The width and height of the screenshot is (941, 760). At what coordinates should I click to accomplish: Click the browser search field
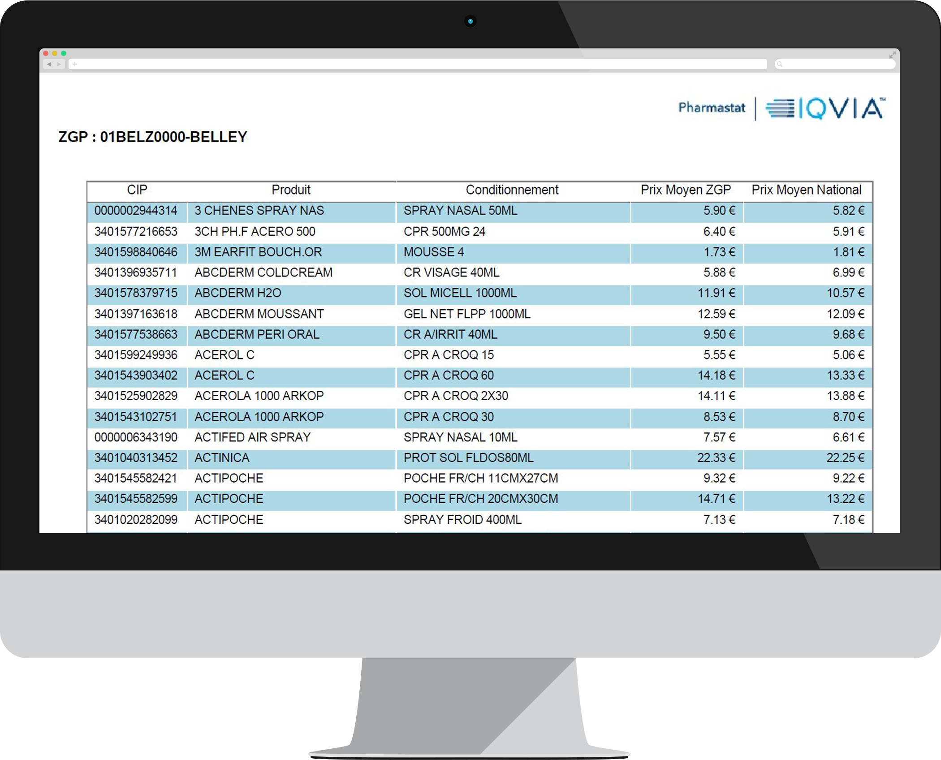click(x=835, y=65)
